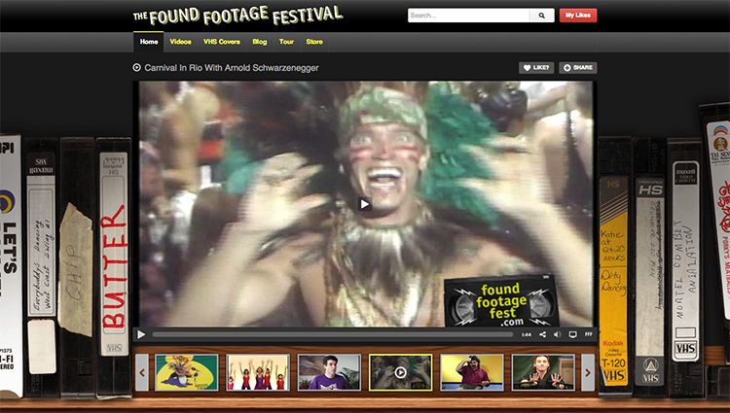Open the Tour menu item
This screenshot has height=413, width=730.
286,42
